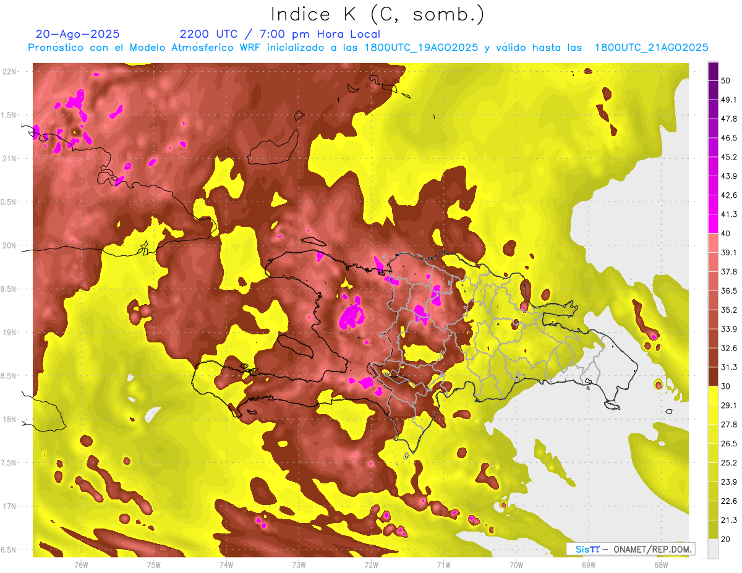Image resolution: width=742 pixels, height=573 pixels.
Task: Click the '18N' latitude label
Action: tap(9, 420)
